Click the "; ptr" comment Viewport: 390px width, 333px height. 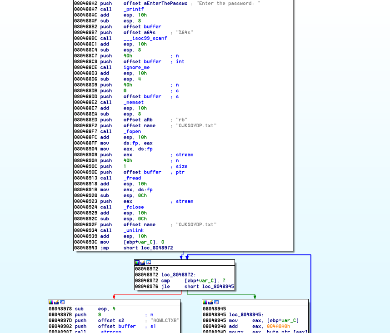pyautogui.click(x=177, y=172)
